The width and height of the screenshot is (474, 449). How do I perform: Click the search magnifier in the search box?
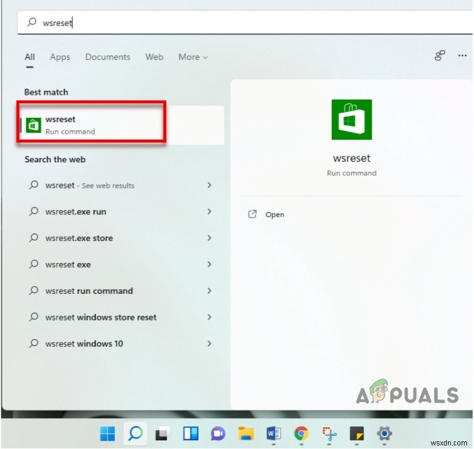tap(31, 23)
